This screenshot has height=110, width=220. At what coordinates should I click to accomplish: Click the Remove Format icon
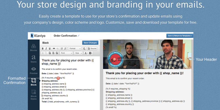[84, 49]
